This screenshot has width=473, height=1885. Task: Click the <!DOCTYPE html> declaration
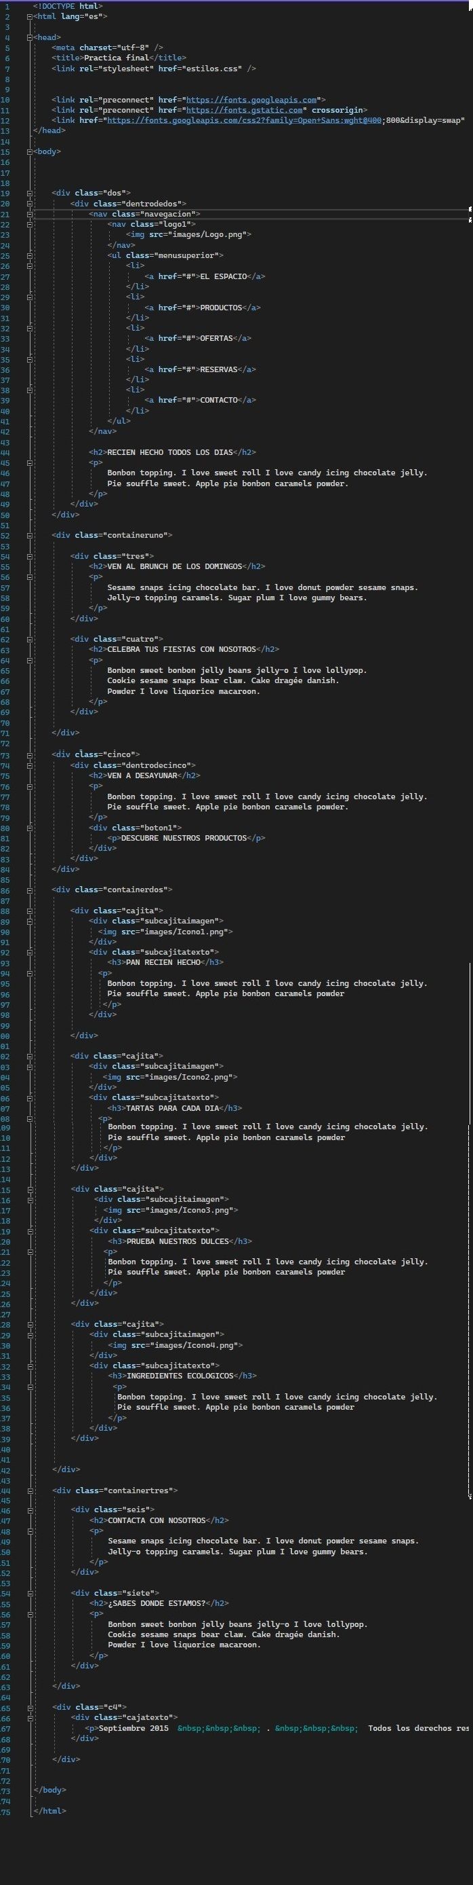pos(68,6)
